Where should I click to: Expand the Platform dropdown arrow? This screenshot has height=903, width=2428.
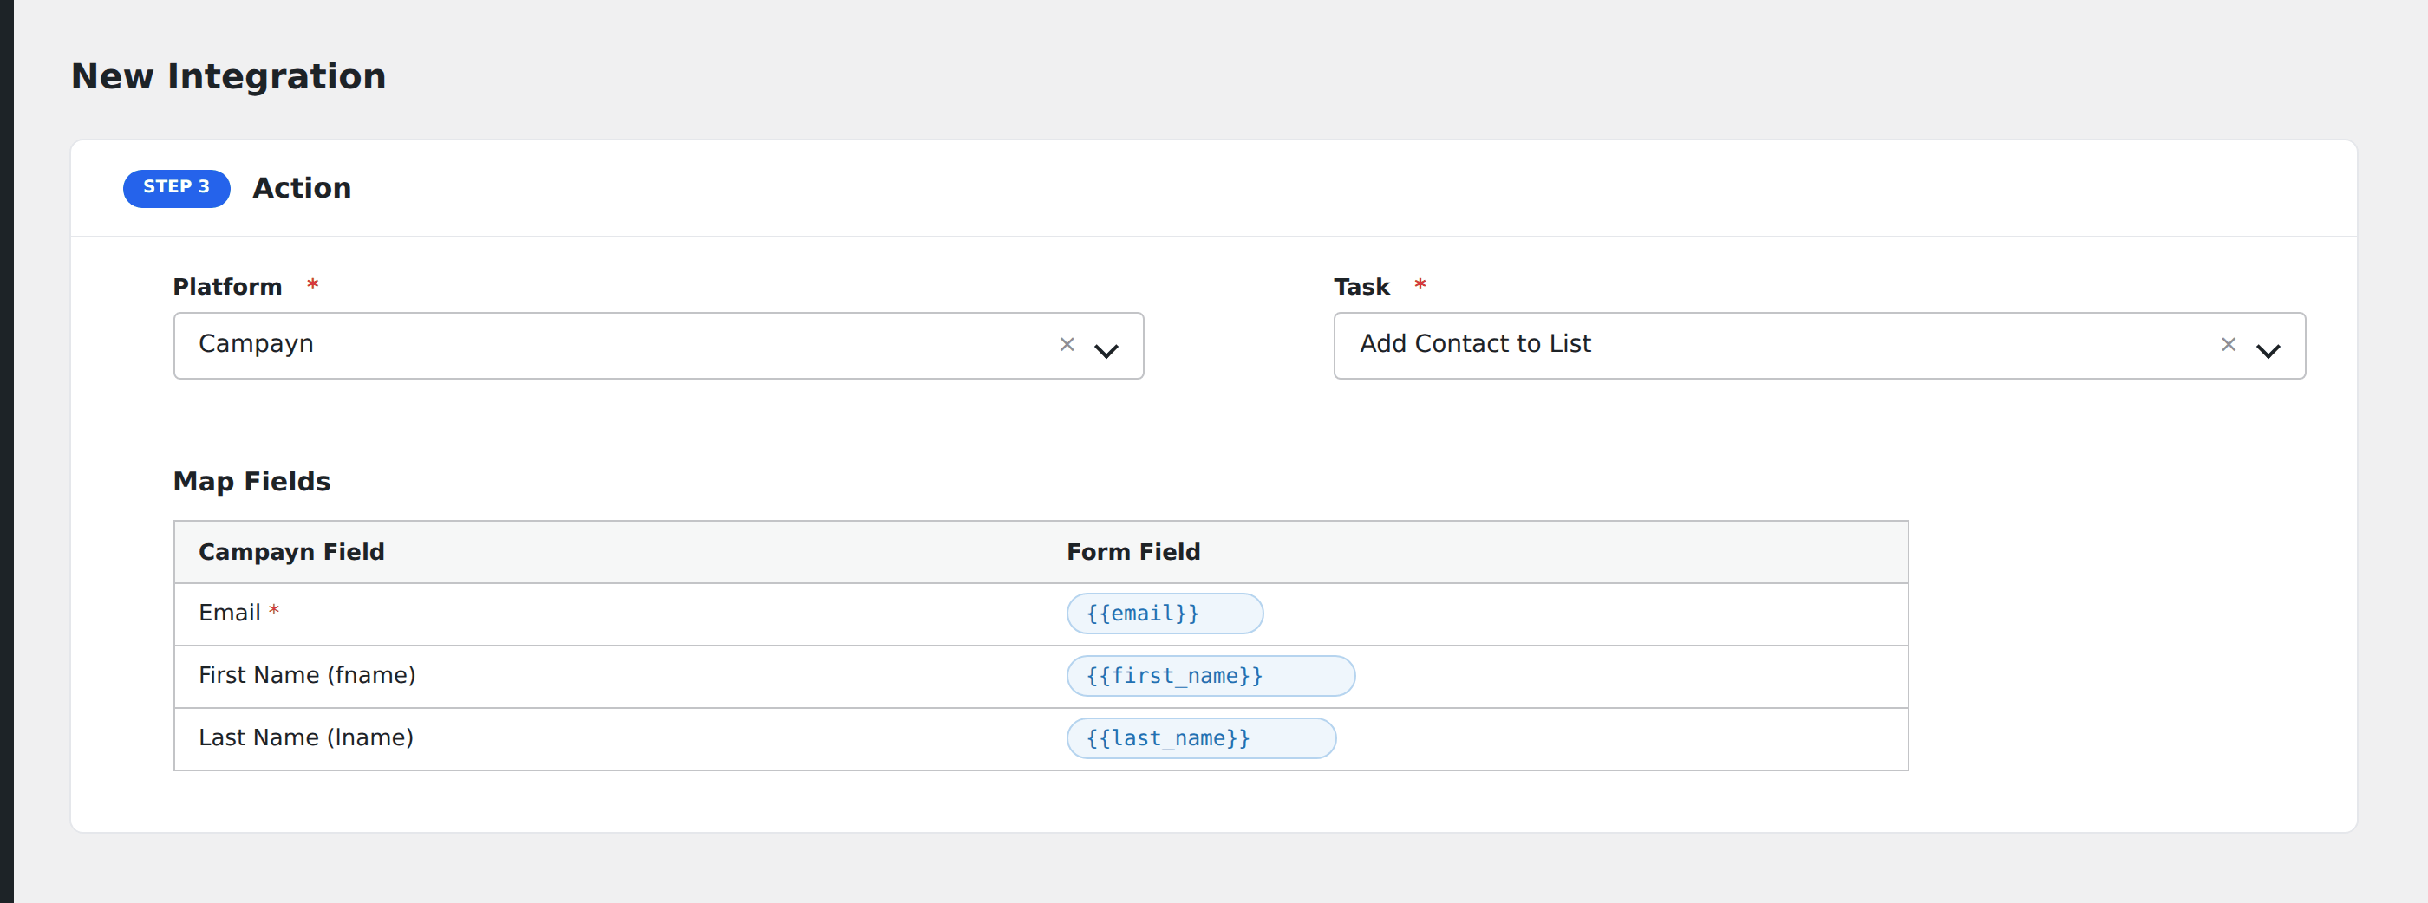click(1106, 350)
